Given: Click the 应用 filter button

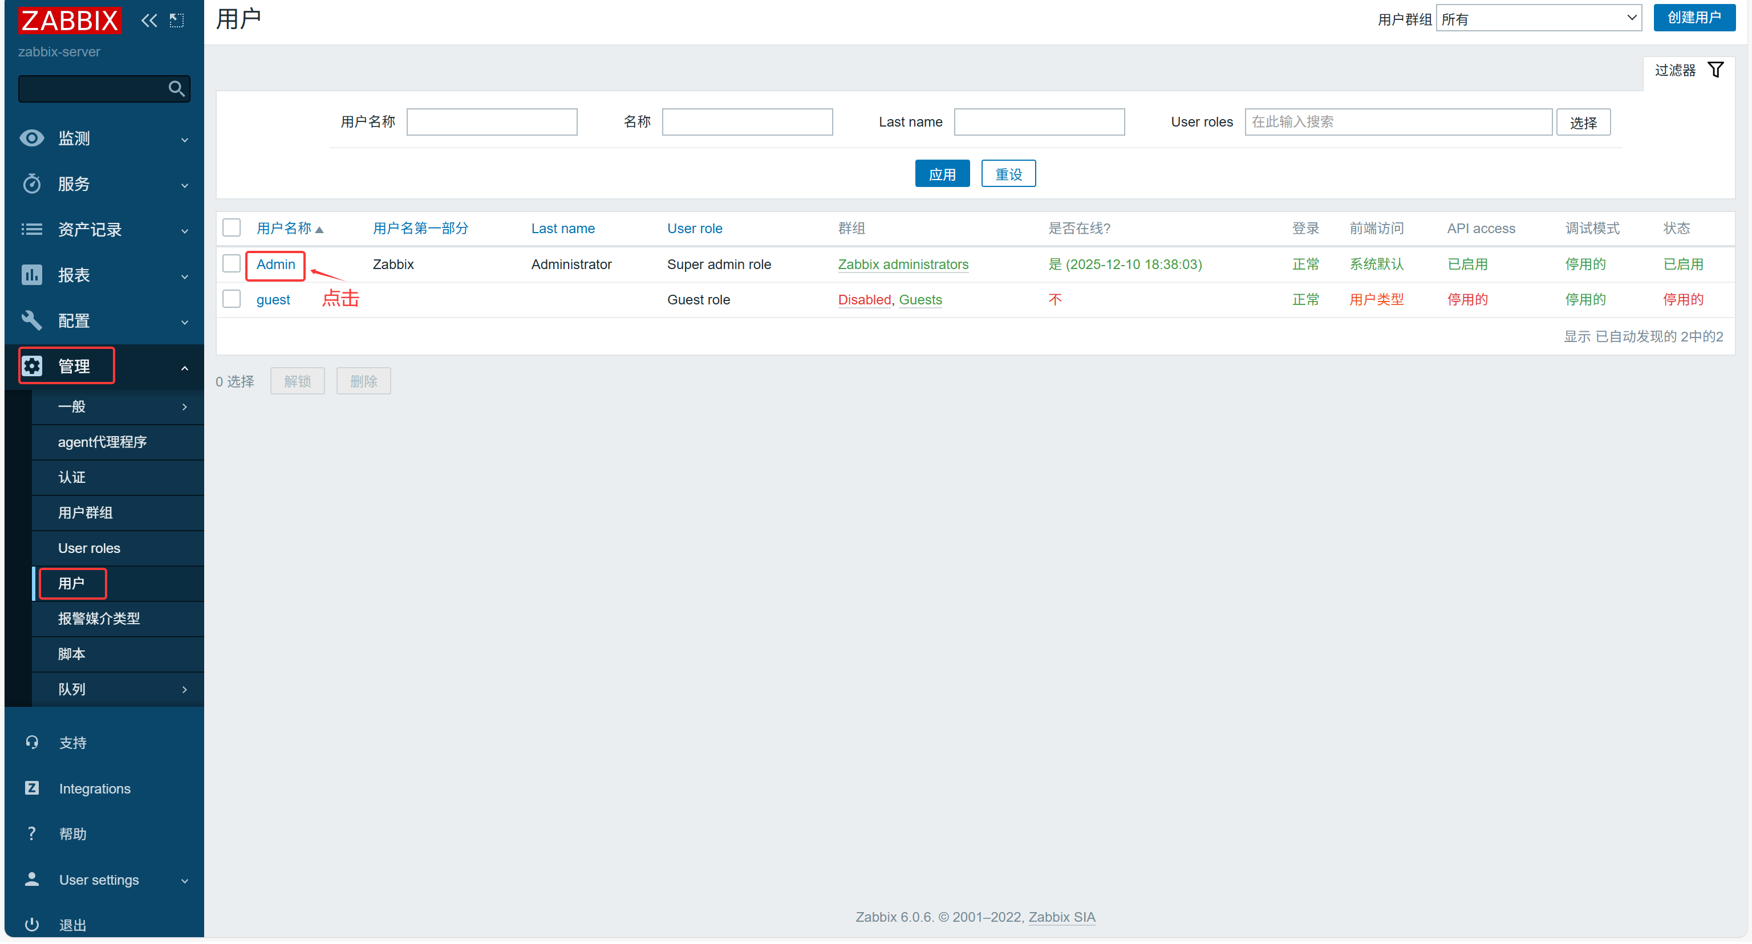Looking at the screenshot, I should point(942,174).
